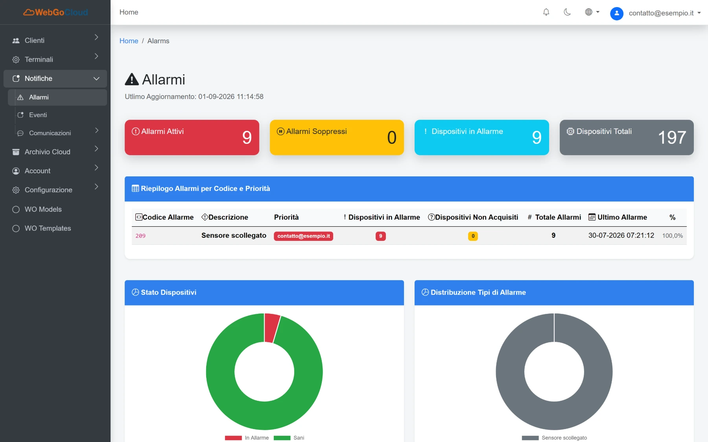The width and height of the screenshot is (708, 442).
Task: Click the Allarmi heading warning icon
Action: pos(132,79)
